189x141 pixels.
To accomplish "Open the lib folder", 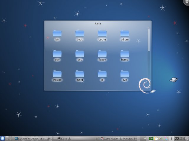I will [x=102, y=73].
